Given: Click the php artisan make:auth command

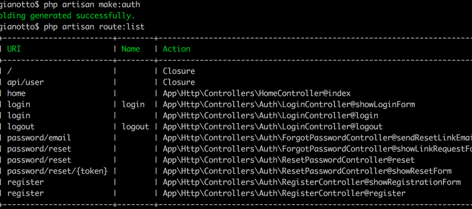Looking at the screenshot, I should pos(92,5).
